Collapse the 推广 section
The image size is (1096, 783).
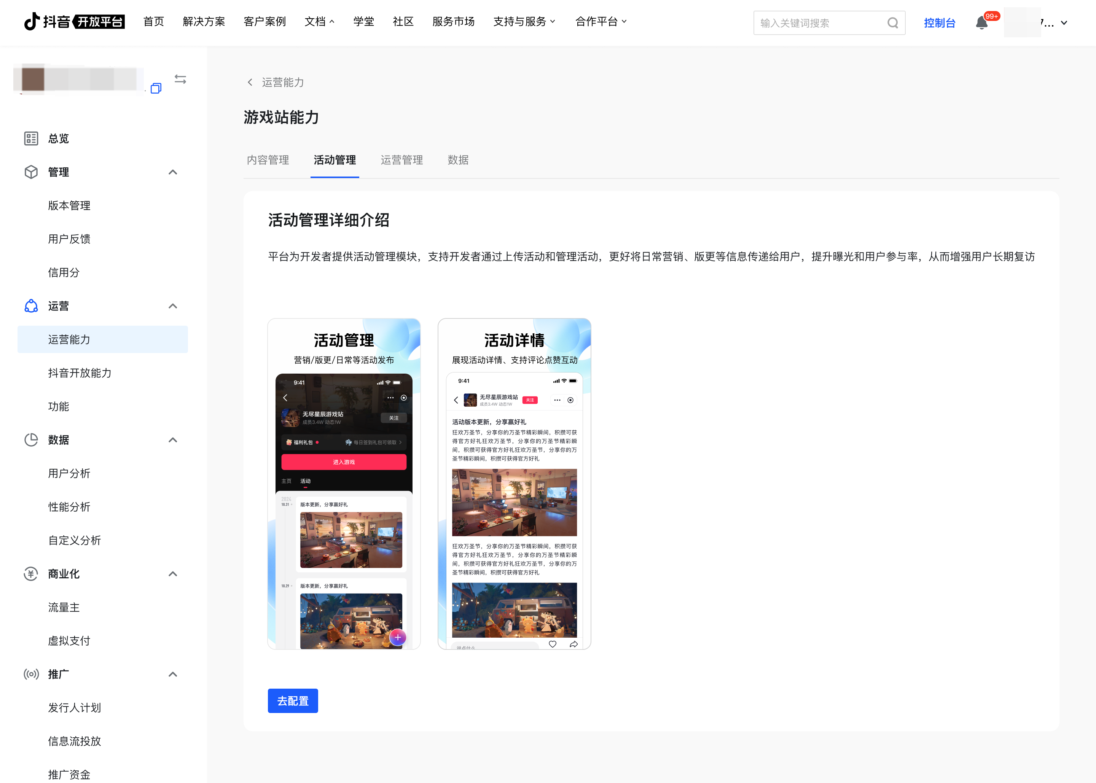[173, 674]
